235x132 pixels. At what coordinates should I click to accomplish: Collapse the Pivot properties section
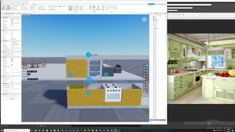coord(2,51)
